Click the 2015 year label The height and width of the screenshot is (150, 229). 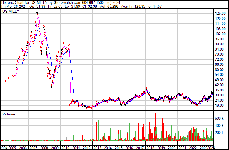(x=119, y=148)
